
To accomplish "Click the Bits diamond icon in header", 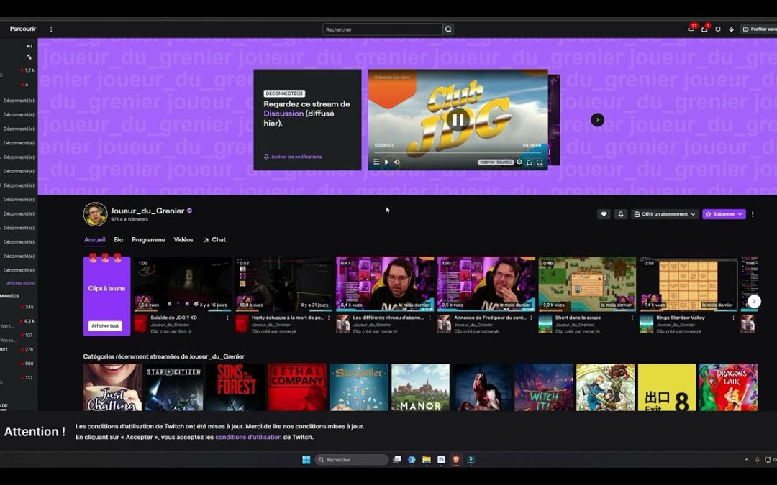I will click(x=731, y=29).
